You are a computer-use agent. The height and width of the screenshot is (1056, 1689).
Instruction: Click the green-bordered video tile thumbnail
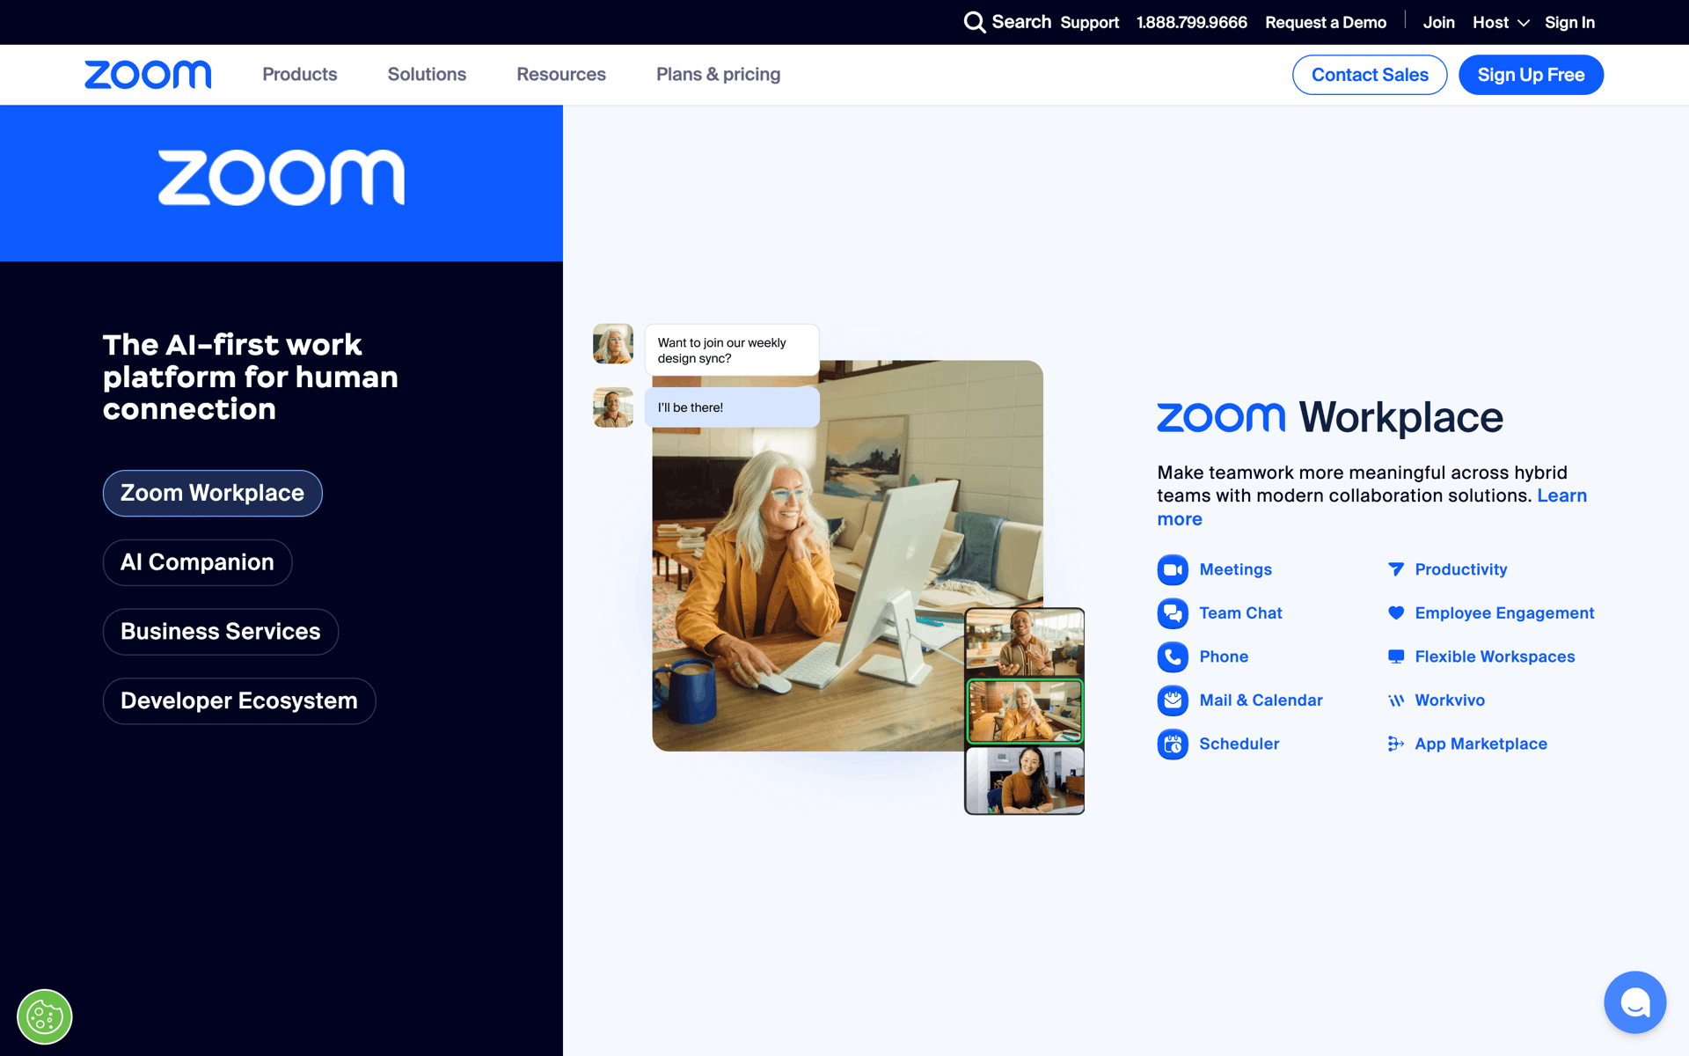pyautogui.click(x=1025, y=711)
